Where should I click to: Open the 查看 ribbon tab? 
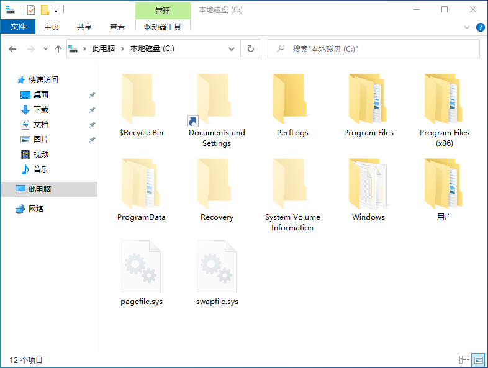(117, 27)
